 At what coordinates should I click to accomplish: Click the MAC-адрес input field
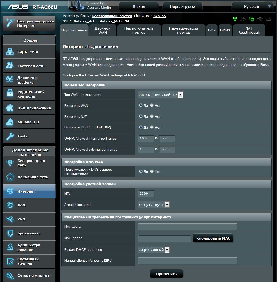pyautogui.click(x=165, y=238)
